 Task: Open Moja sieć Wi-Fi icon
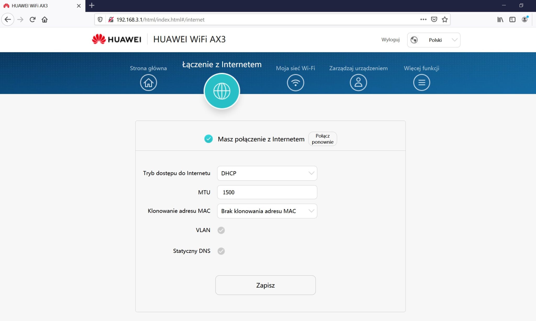tap(295, 83)
